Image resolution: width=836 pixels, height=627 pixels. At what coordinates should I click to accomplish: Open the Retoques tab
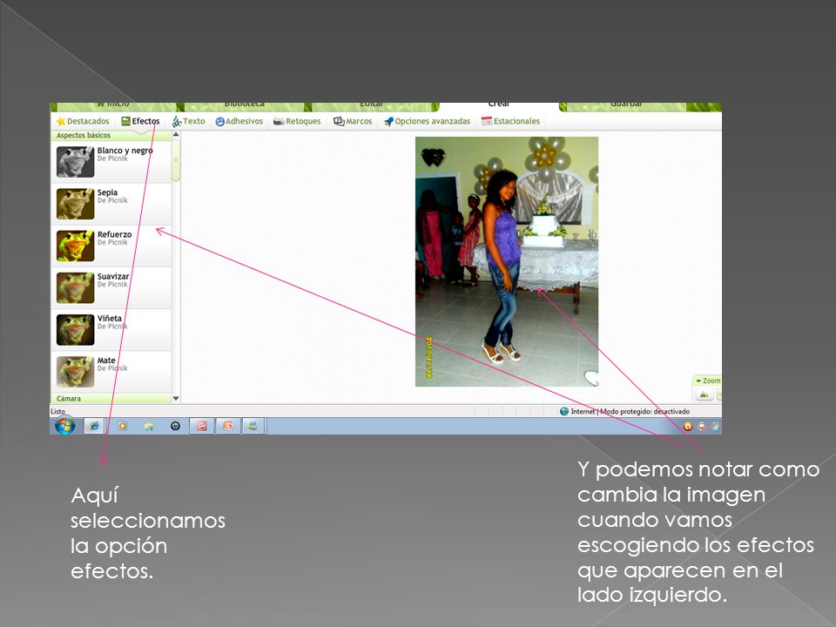297,121
